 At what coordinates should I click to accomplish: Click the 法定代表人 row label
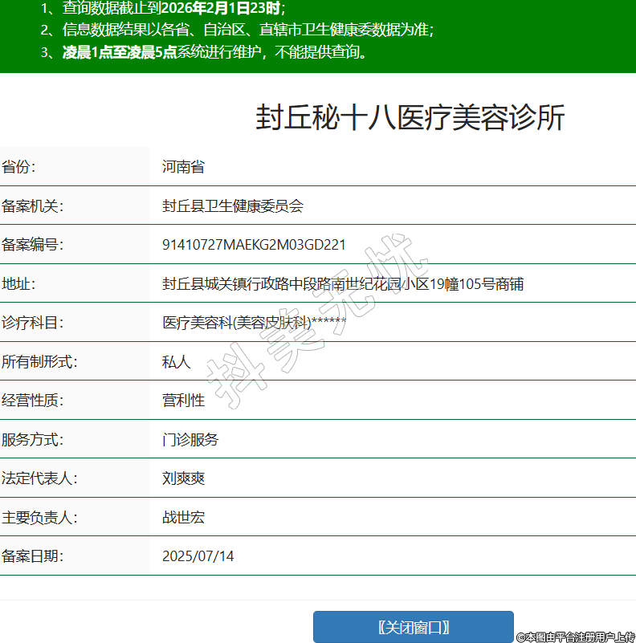point(39,478)
